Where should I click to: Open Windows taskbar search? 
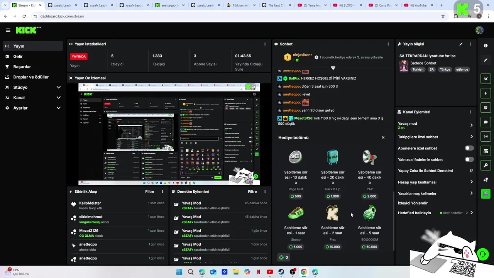[190, 272]
